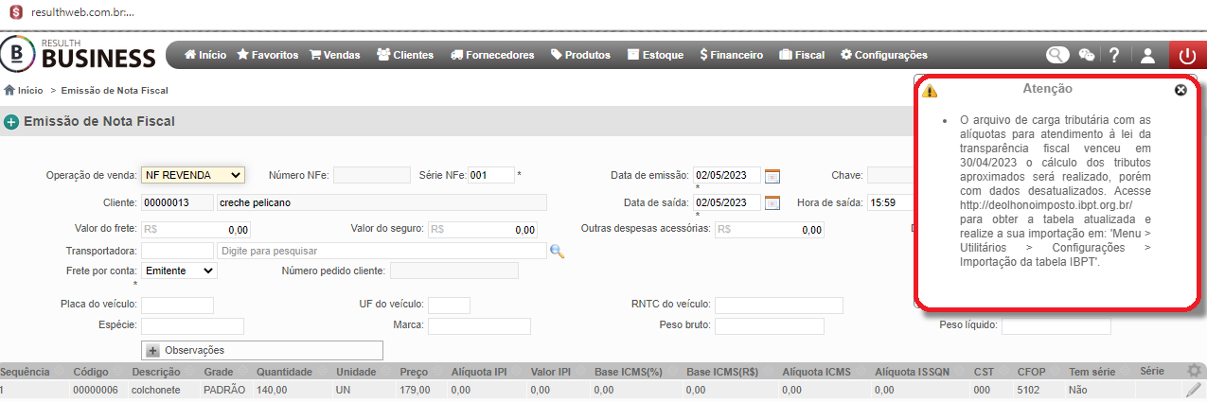Image resolution: width=1207 pixels, height=402 pixels.
Task: Open calendar for Data de saída
Action: pyautogui.click(x=772, y=202)
